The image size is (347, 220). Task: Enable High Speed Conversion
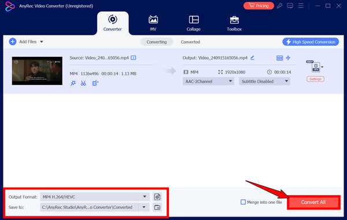(311, 42)
